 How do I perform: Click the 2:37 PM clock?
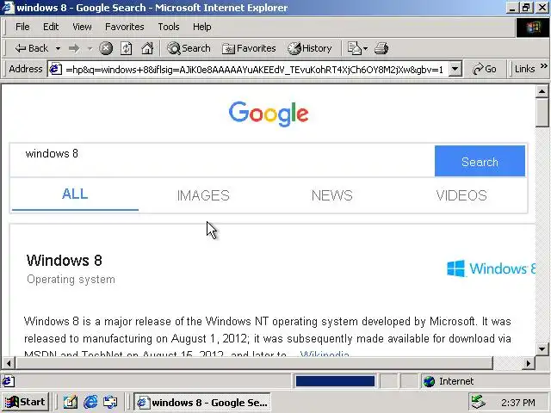[518, 403]
